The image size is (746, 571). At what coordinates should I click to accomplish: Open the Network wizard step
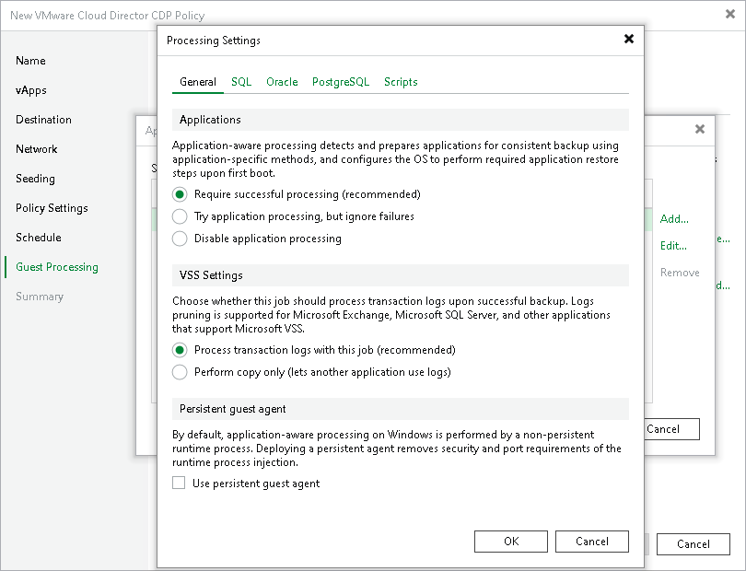[36, 149]
